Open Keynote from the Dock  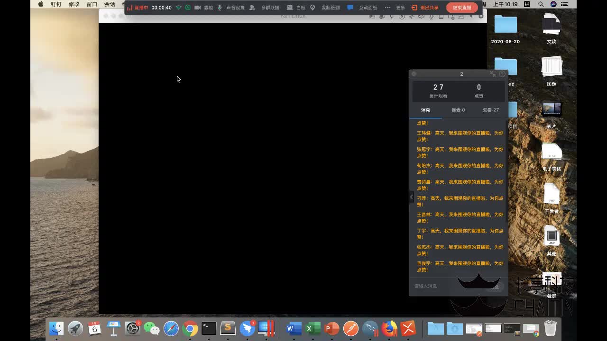pyautogui.click(x=114, y=328)
